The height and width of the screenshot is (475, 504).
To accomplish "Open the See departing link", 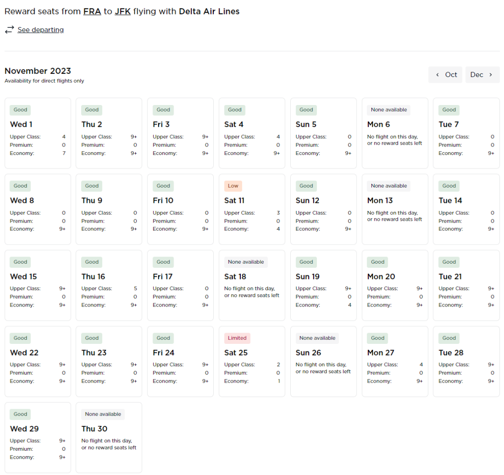I will point(41,30).
